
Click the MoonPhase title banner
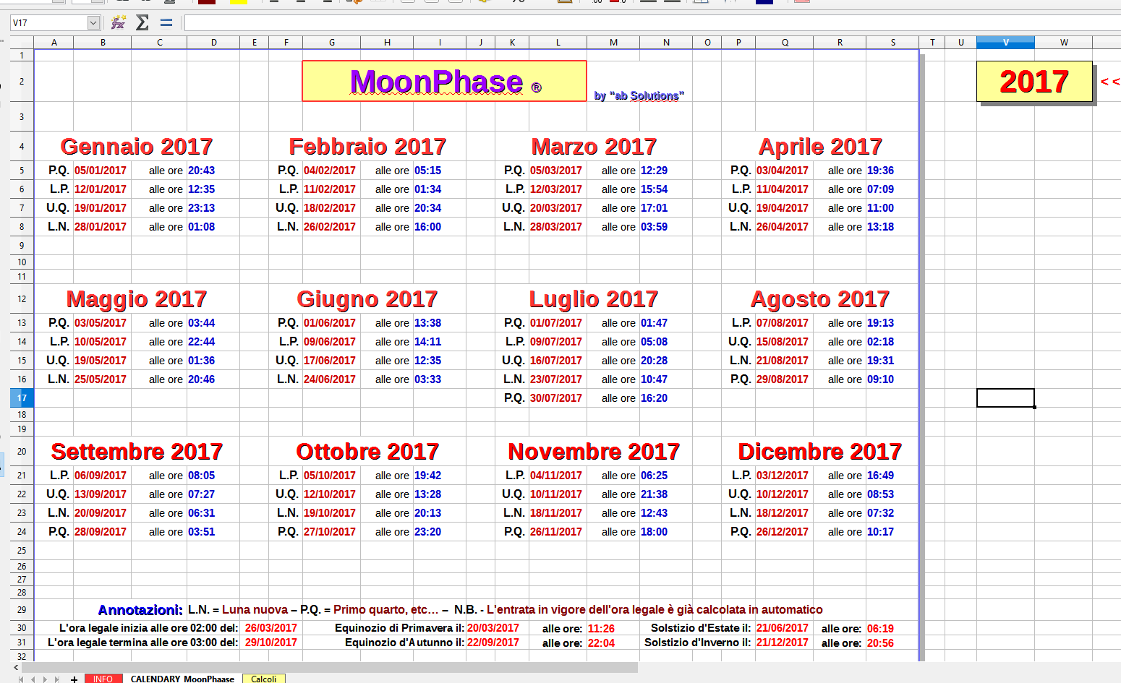click(444, 81)
